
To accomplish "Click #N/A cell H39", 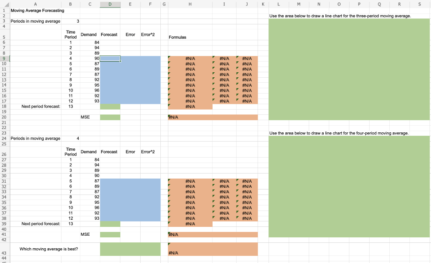I will (x=190, y=224).
